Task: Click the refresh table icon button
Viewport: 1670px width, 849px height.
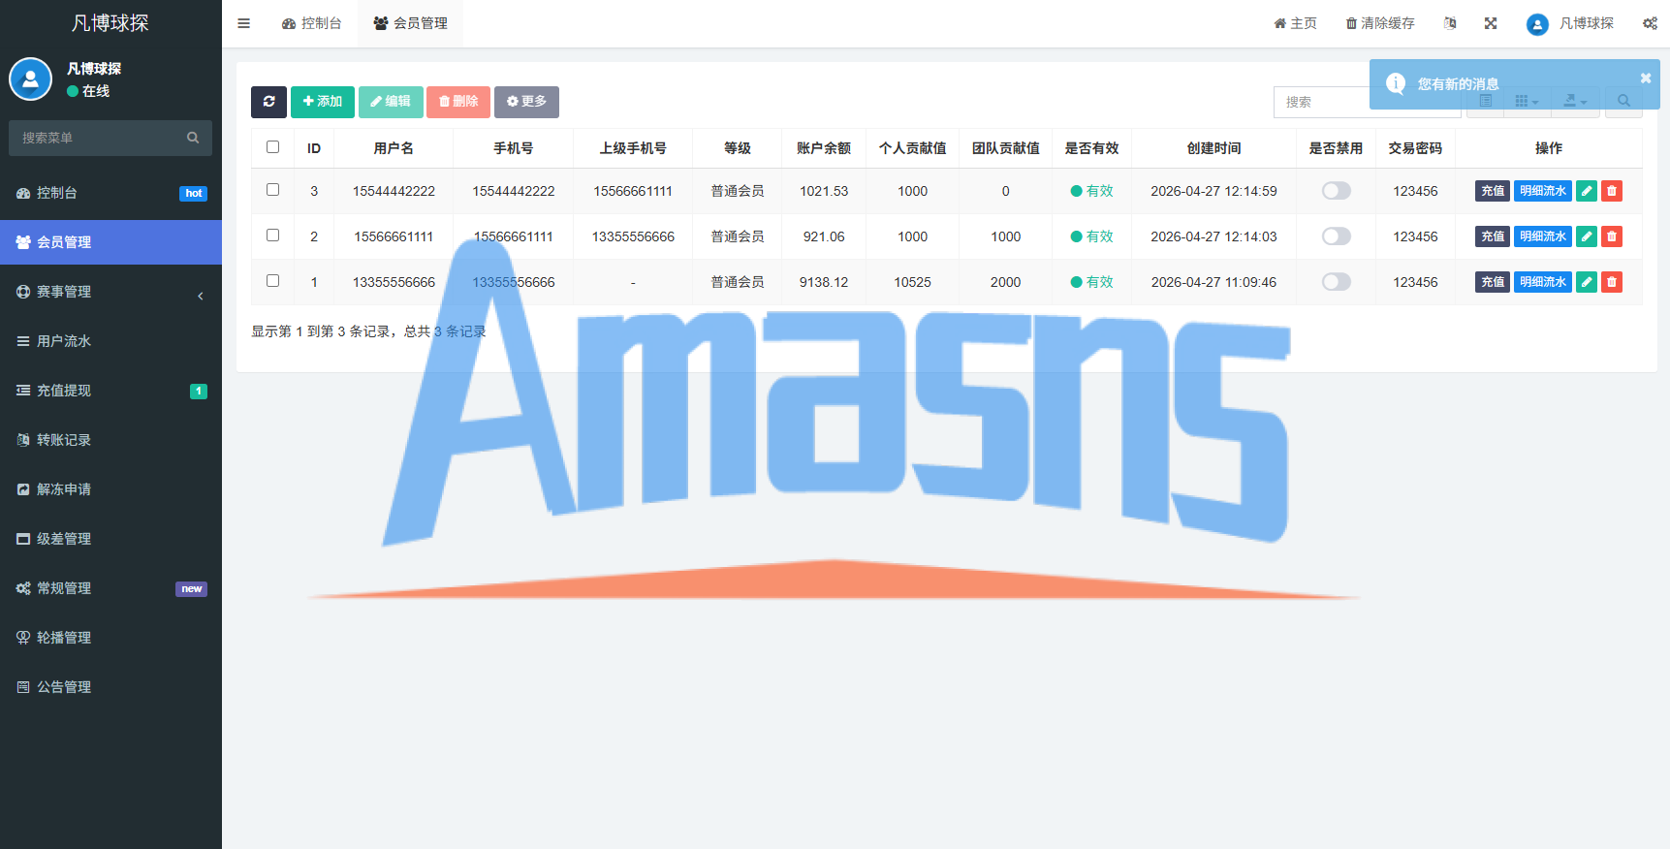Action: tap(268, 102)
